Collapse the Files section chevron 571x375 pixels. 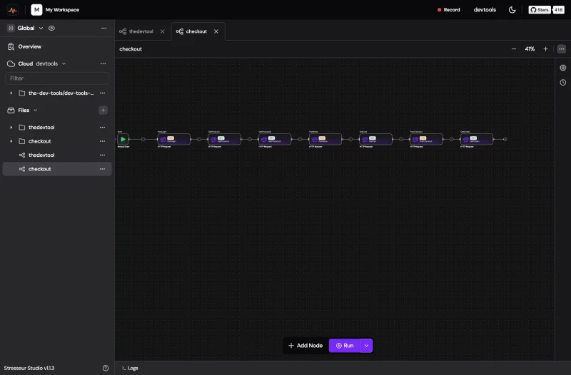35,111
